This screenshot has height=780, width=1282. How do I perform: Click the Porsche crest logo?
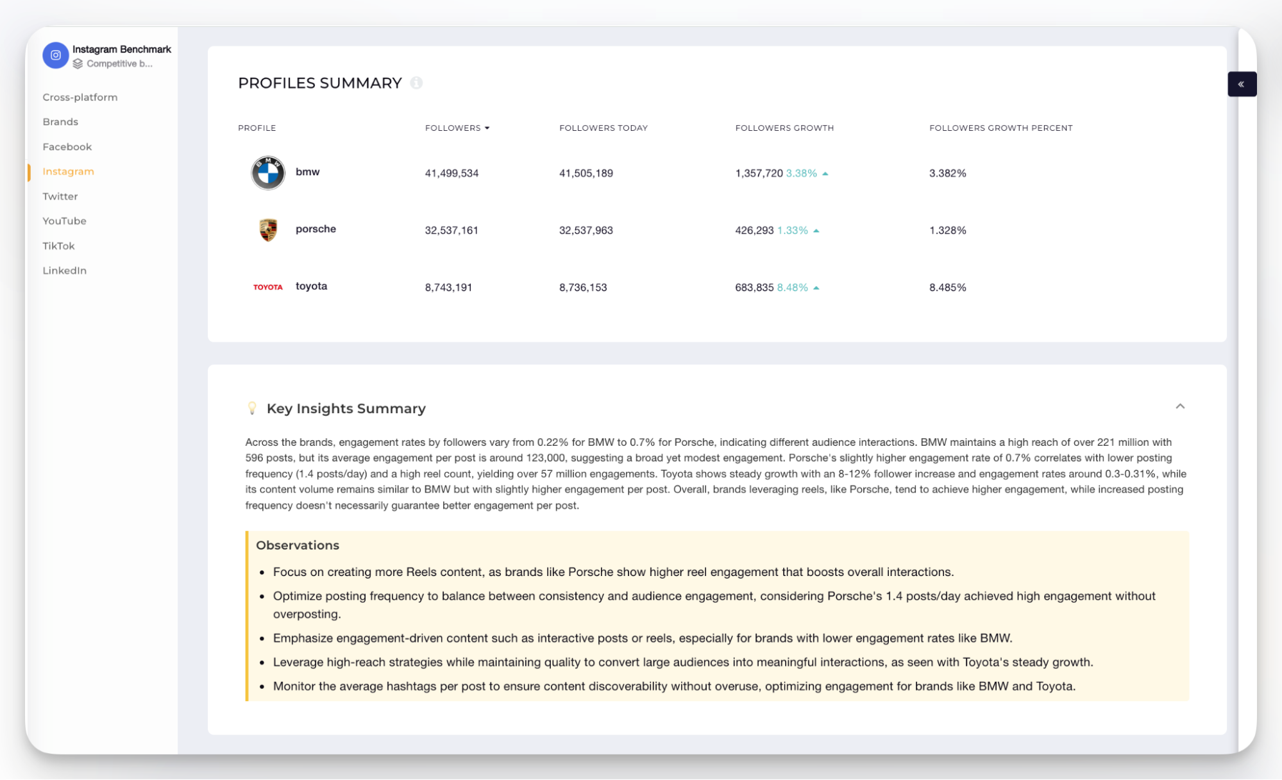pyautogui.click(x=267, y=229)
